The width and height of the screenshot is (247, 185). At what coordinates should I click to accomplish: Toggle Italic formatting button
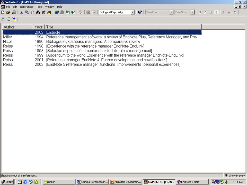205,12
